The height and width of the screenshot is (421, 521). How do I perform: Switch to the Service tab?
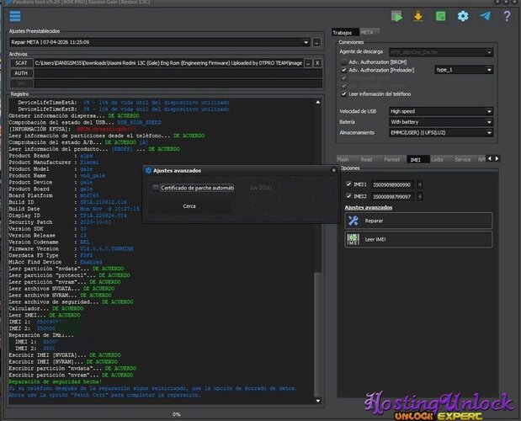[x=462, y=159]
